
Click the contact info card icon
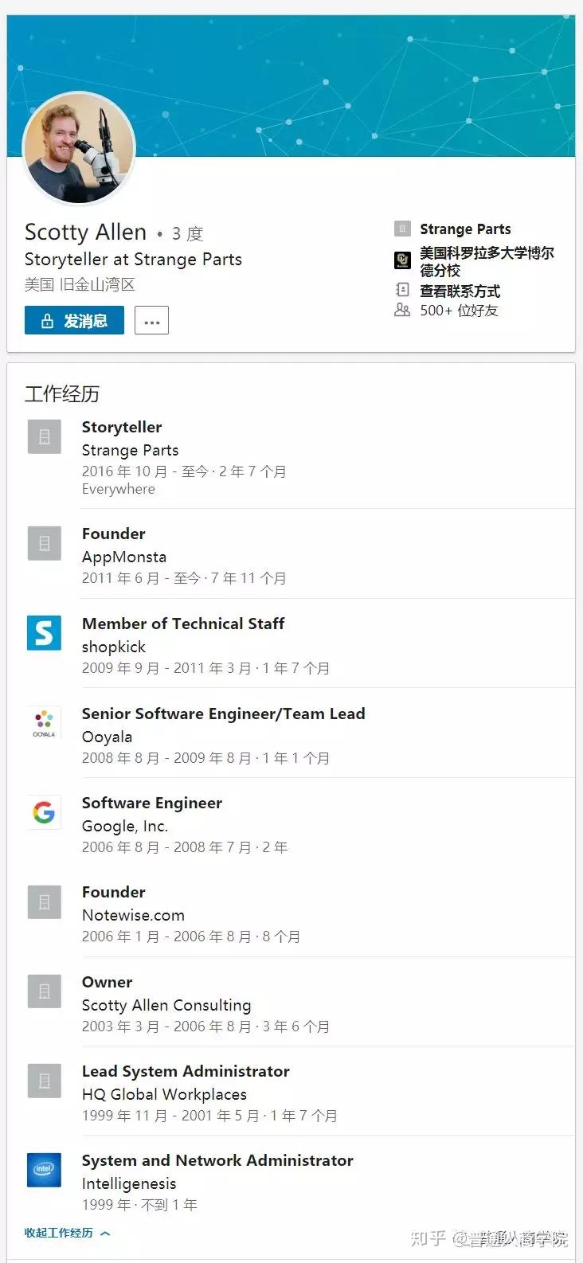(x=403, y=291)
